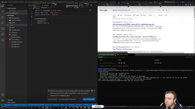Click 'UTF-8' encoding in status bar
This screenshot has height=109, width=195.
tap(62, 105)
